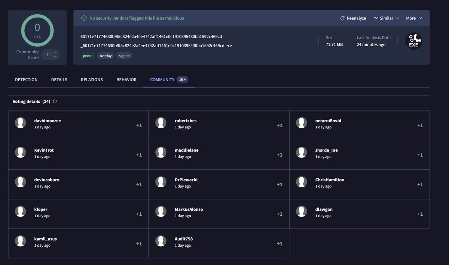Open netarniEnvid username link

328,121
